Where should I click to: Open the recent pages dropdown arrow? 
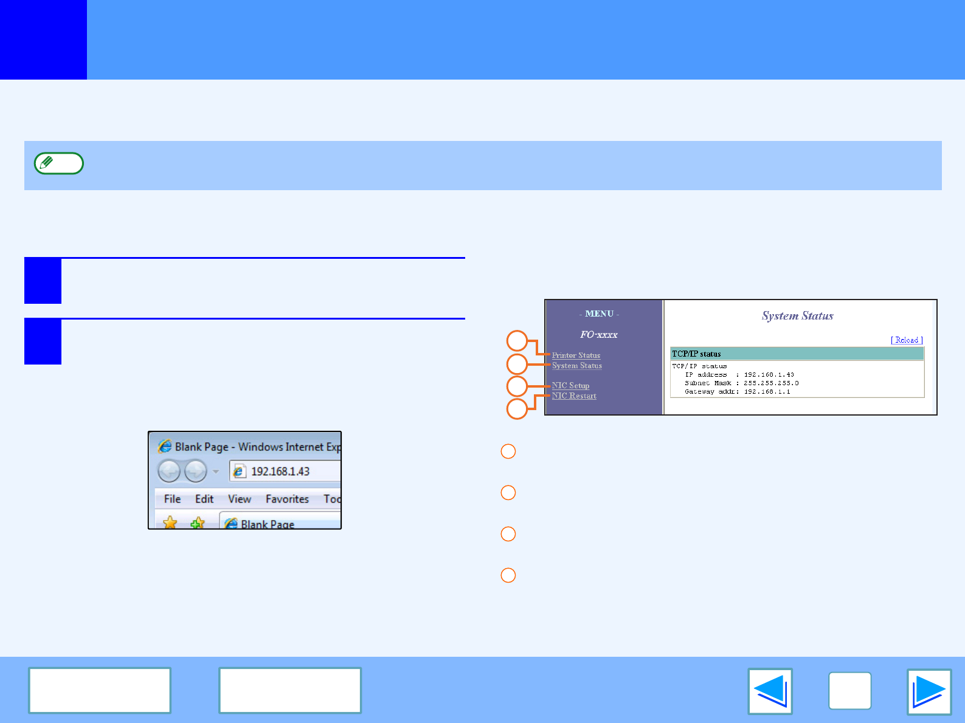tap(215, 471)
